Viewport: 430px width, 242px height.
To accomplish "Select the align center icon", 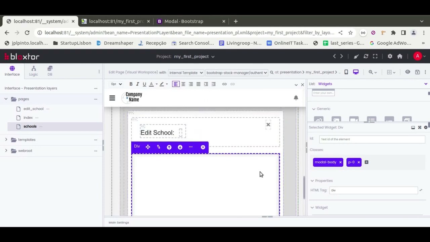I will (x=183, y=84).
